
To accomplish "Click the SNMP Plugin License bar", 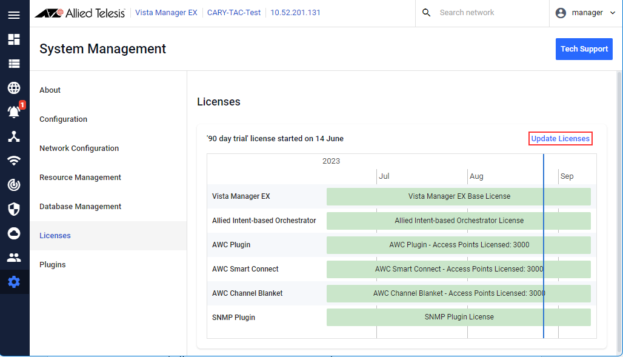I will tap(458, 317).
